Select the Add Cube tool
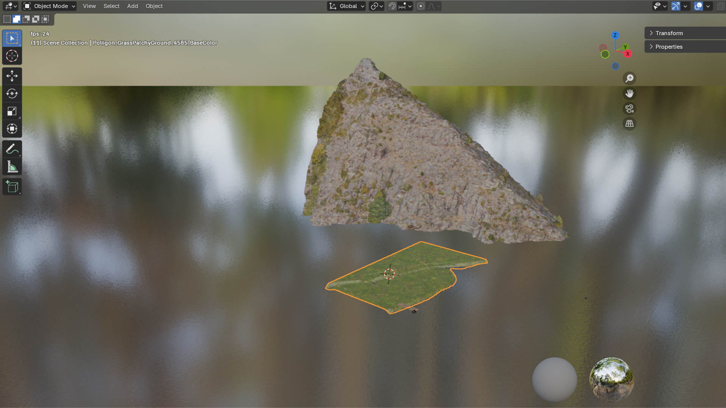726x408 pixels. 12,187
